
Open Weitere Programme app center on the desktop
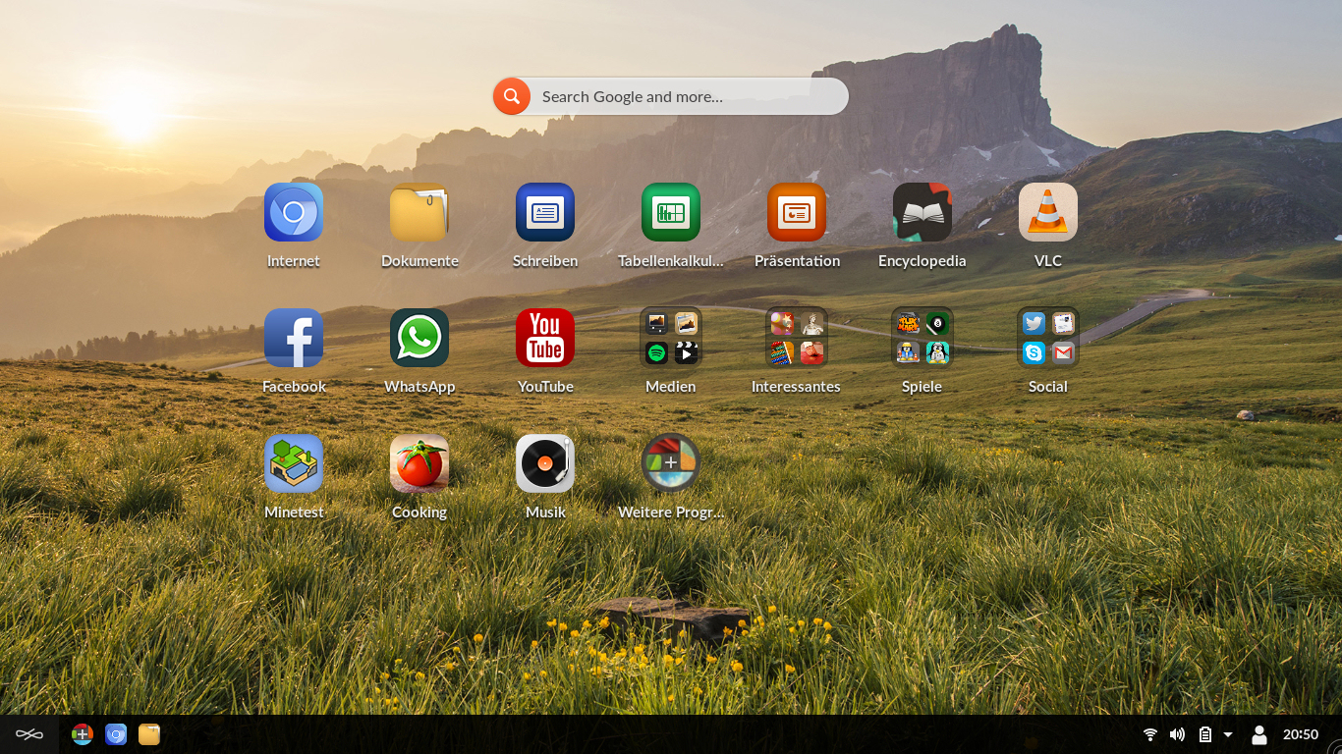click(671, 463)
